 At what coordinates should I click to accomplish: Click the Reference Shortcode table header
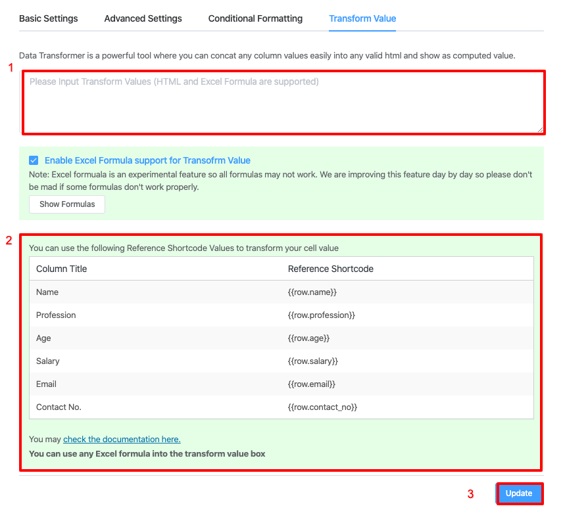[331, 269]
